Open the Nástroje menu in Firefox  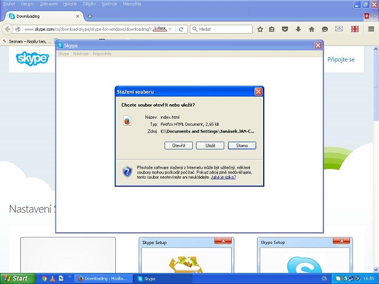click(109, 4)
